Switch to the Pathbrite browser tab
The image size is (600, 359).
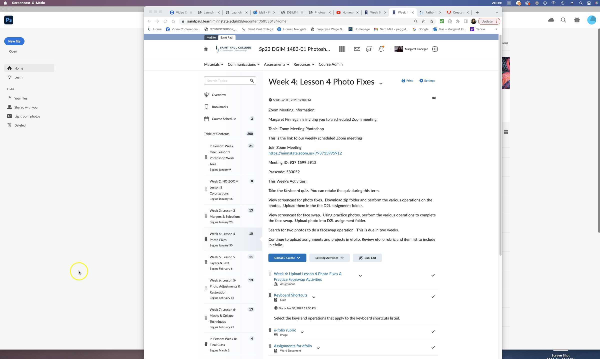pos(430,12)
